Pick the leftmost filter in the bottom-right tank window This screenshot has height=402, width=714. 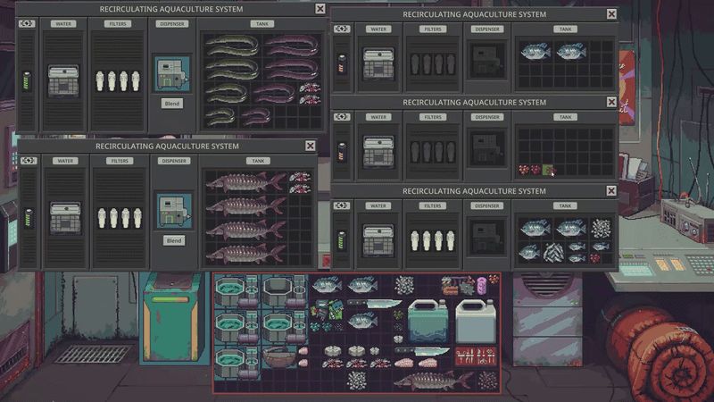(x=414, y=240)
